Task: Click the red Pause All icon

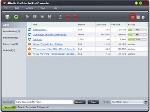Action: coord(68,17)
